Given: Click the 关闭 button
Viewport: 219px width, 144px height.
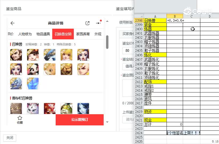Looking at the screenshot, I should (10, 138).
